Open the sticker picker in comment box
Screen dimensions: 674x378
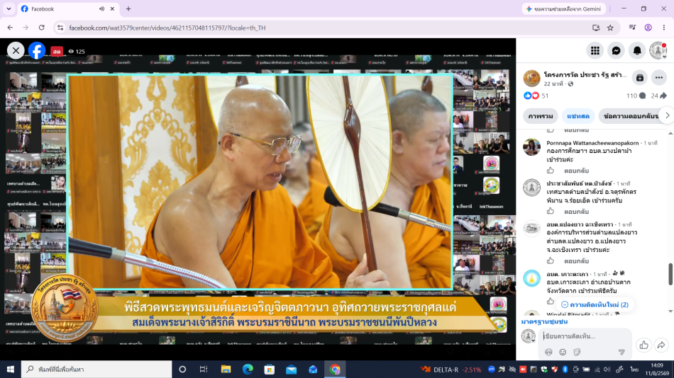click(x=577, y=352)
